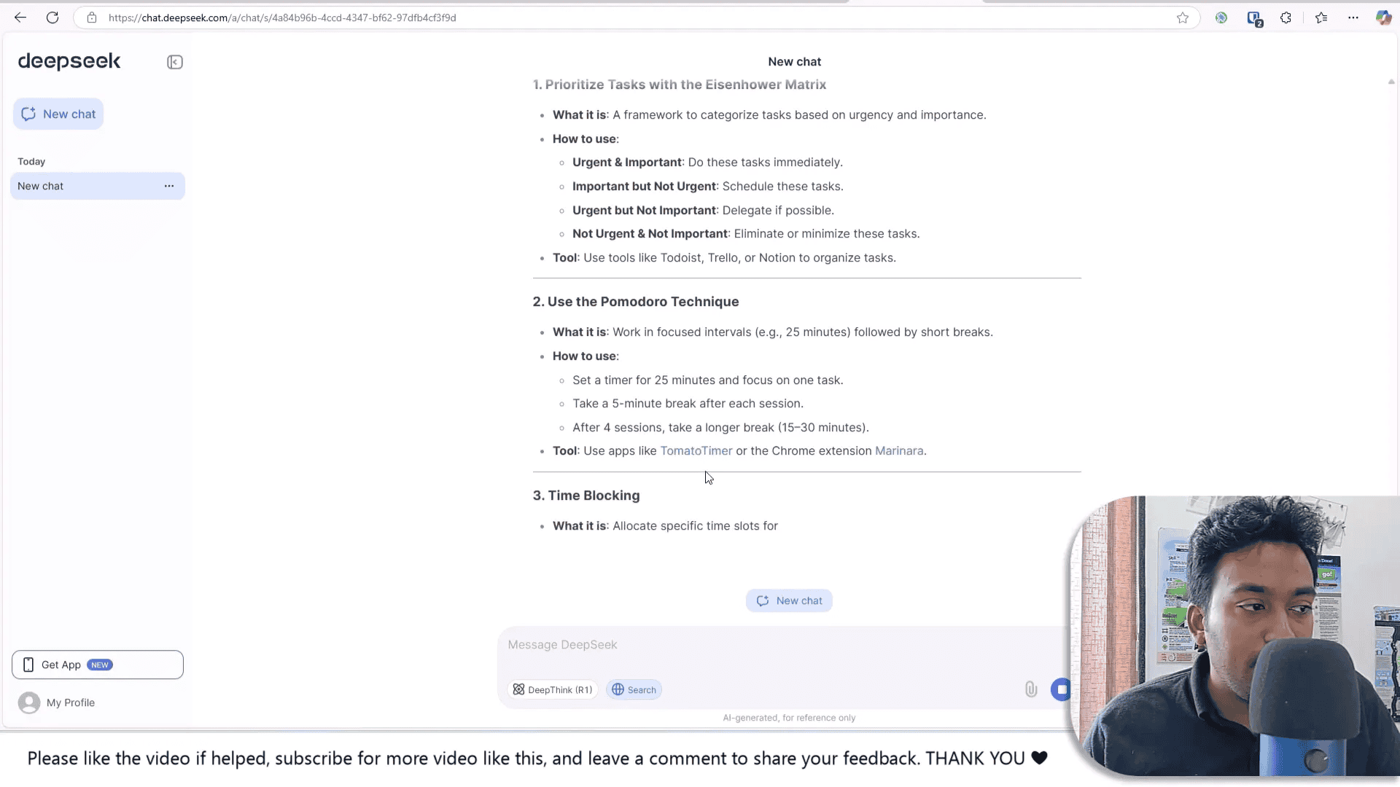The height and width of the screenshot is (787, 1400).
Task: Click the New chat icon button
Action: pos(28,114)
